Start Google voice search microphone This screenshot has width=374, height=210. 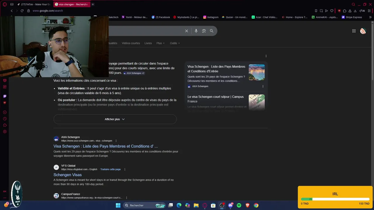pos(196,31)
